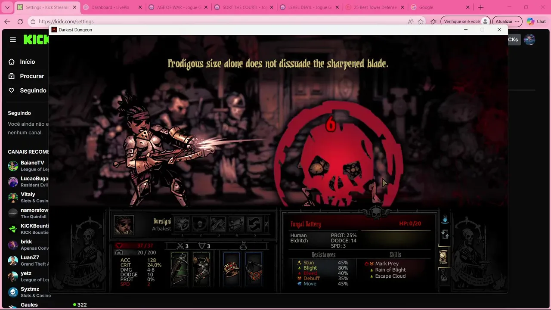The image size is (551, 310).
Task: Open a new browser tab
Action: (481, 7)
